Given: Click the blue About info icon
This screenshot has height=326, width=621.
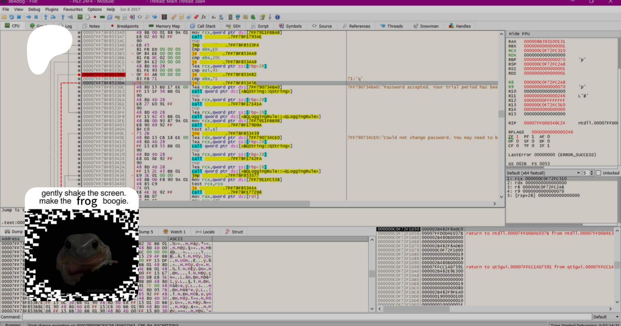Looking at the screenshot, I should (277, 17).
